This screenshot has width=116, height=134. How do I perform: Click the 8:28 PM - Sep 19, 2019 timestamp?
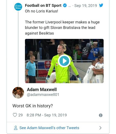[x=47, y=115]
